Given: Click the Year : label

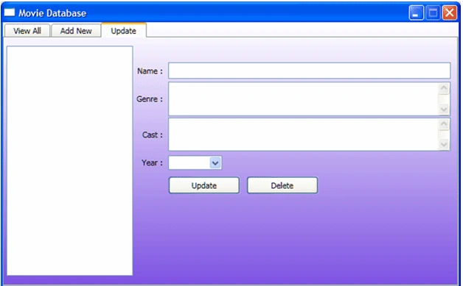Looking at the screenshot, I should click(x=152, y=163).
